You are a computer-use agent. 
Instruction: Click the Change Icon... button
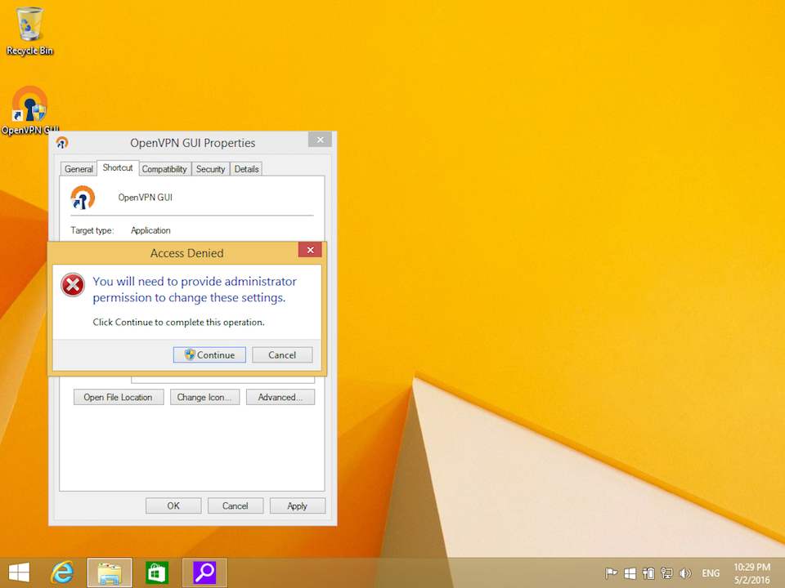[204, 398]
